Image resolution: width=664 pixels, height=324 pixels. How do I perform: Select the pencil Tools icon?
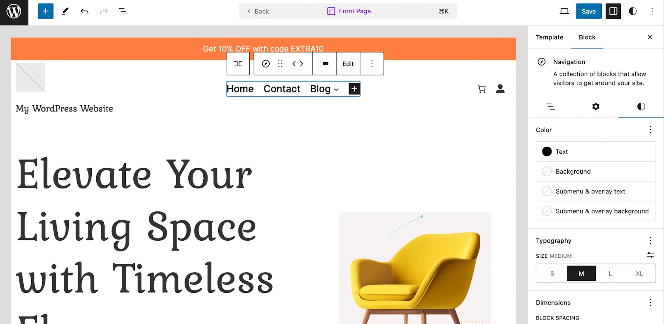pyautogui.click(x=65, y=11)
